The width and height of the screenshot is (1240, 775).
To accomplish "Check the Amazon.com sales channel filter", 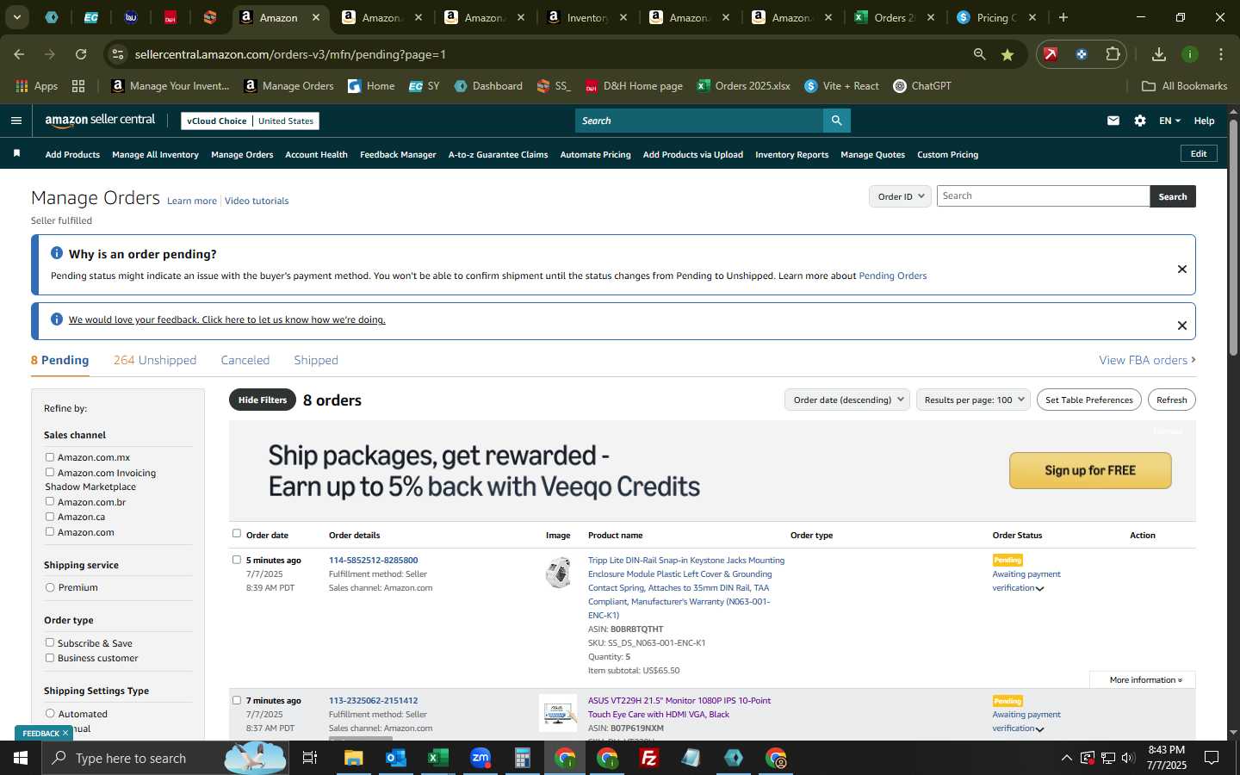I will click(x=50, y=531).
